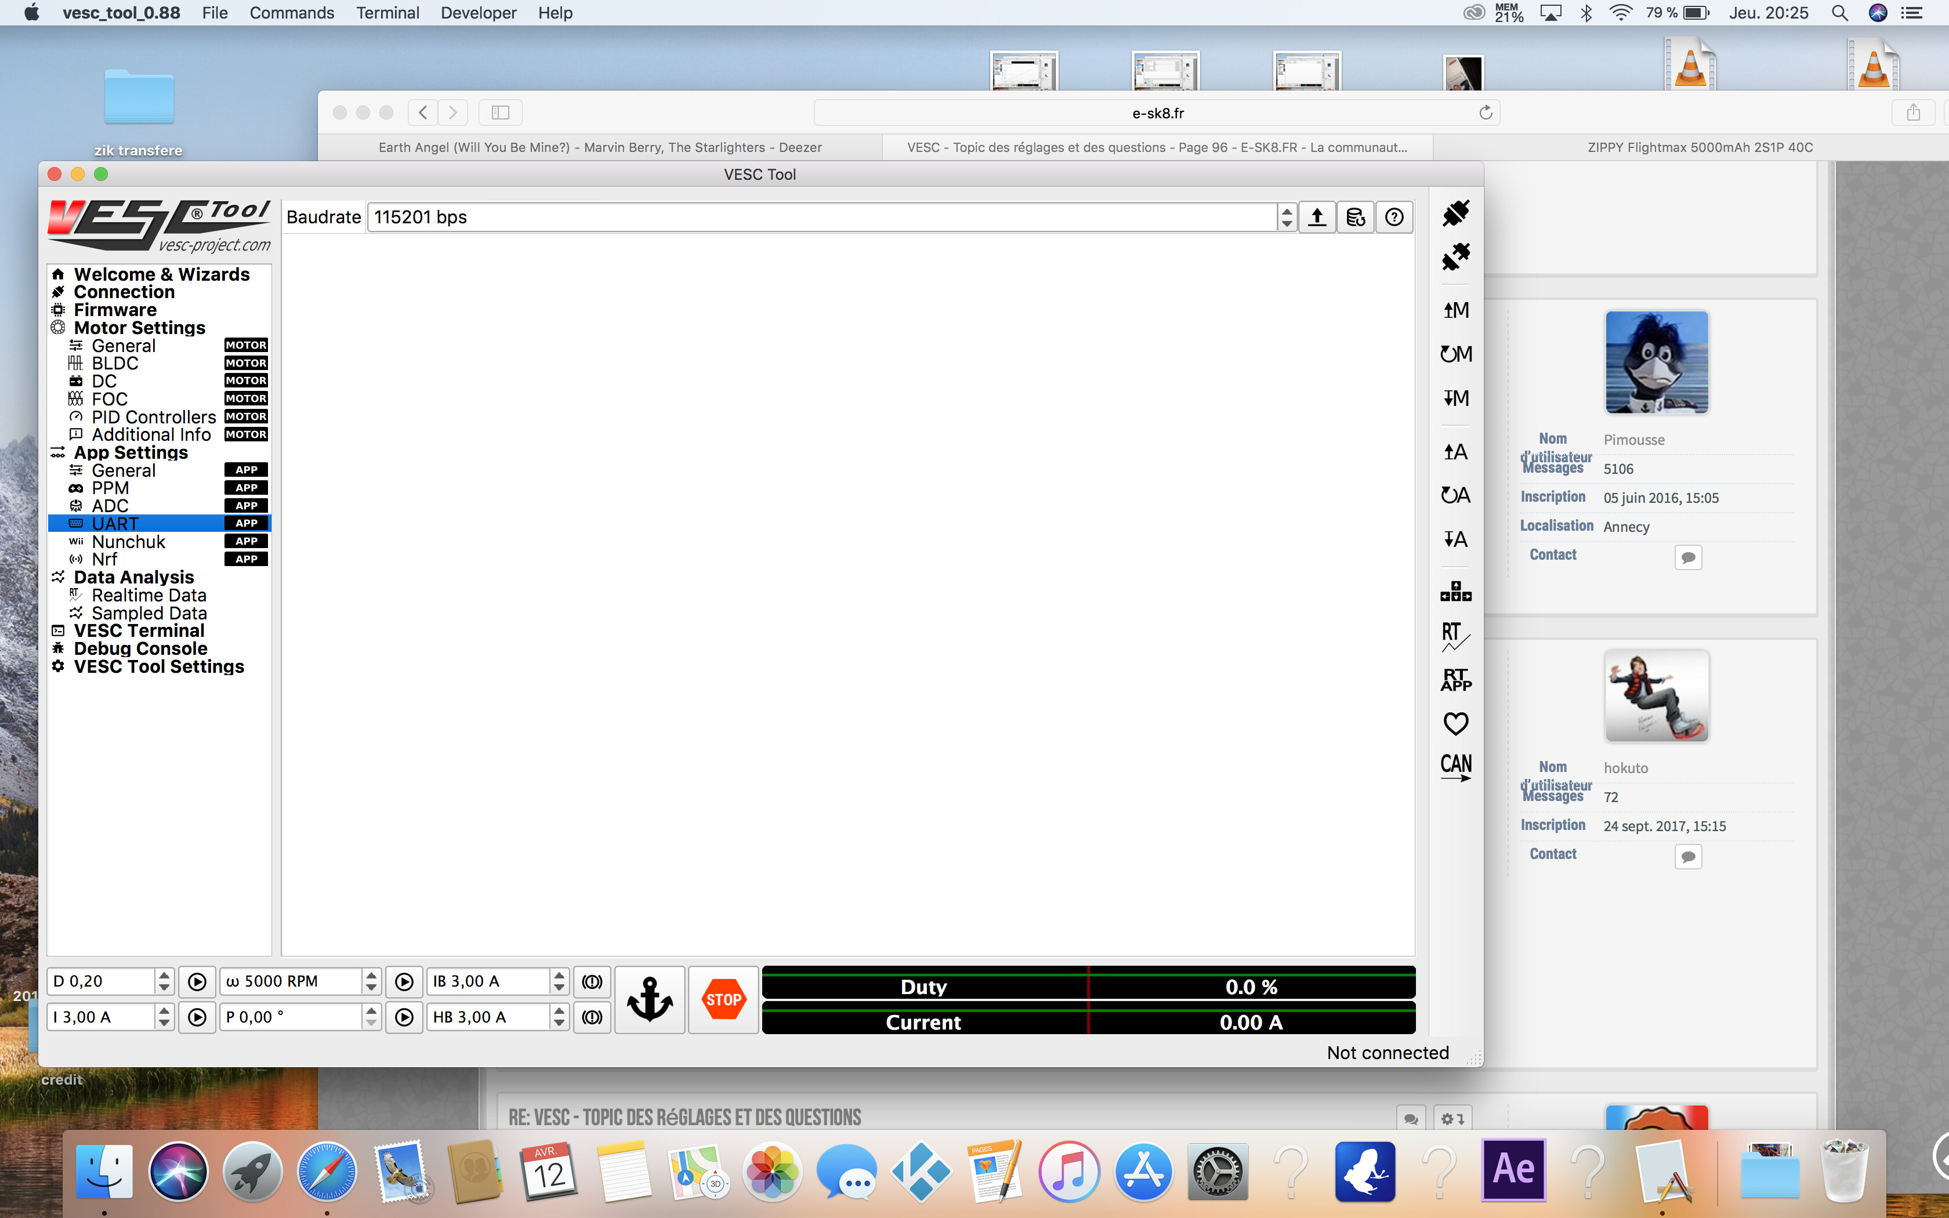Switch to Earth Angel Deezer Safari tab
The height and width of the screenshot is (1218, 1949).
[x=600, y=147]
